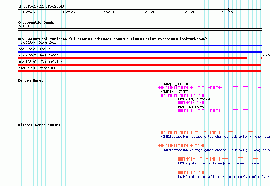Select the dgv11721n54 (Cooper2011) label

pos(40,62)
